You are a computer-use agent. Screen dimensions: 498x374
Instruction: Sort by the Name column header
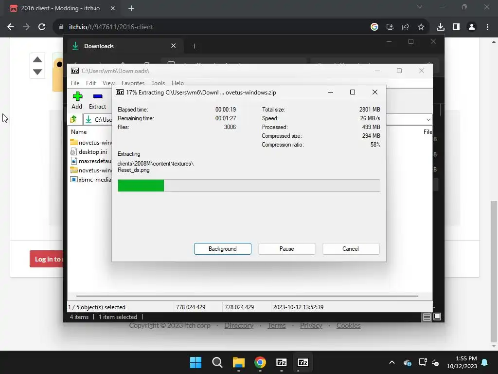pyautogui.click(x=79, y=131)
